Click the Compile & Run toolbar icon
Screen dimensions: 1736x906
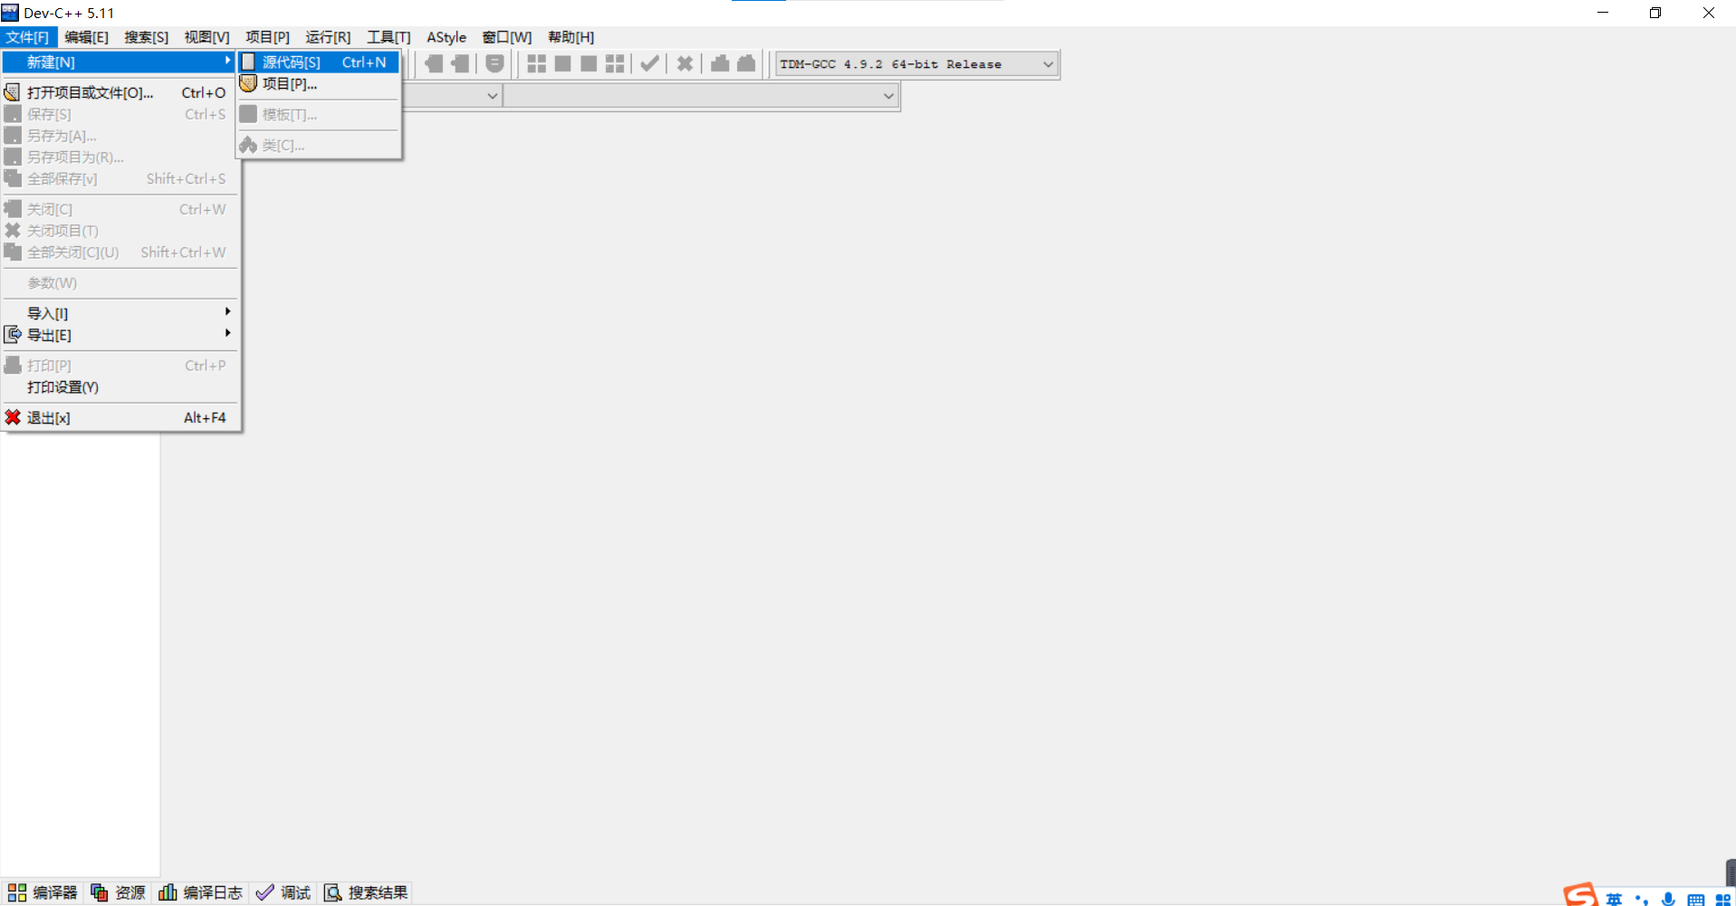(x=589, y=63)
